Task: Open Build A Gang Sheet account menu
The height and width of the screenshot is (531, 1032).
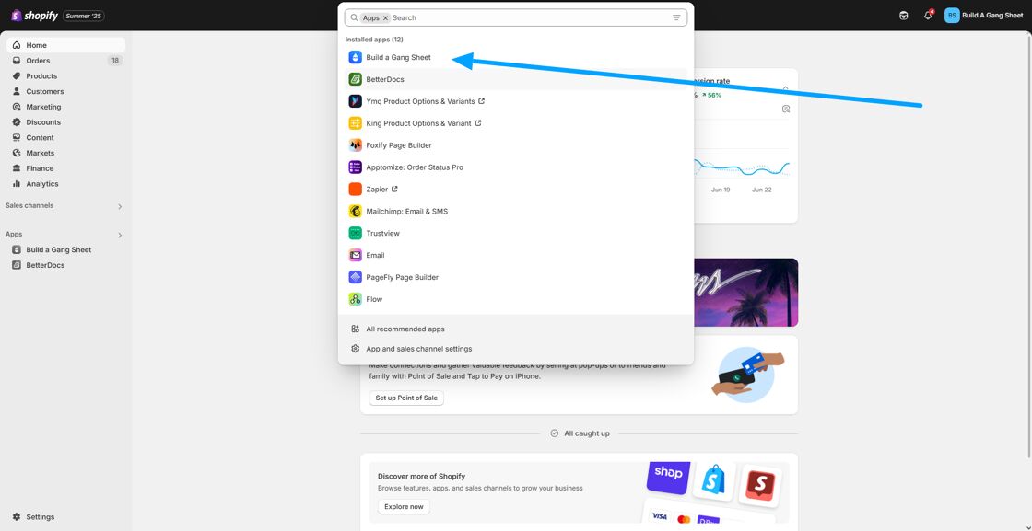Action: 984,15
